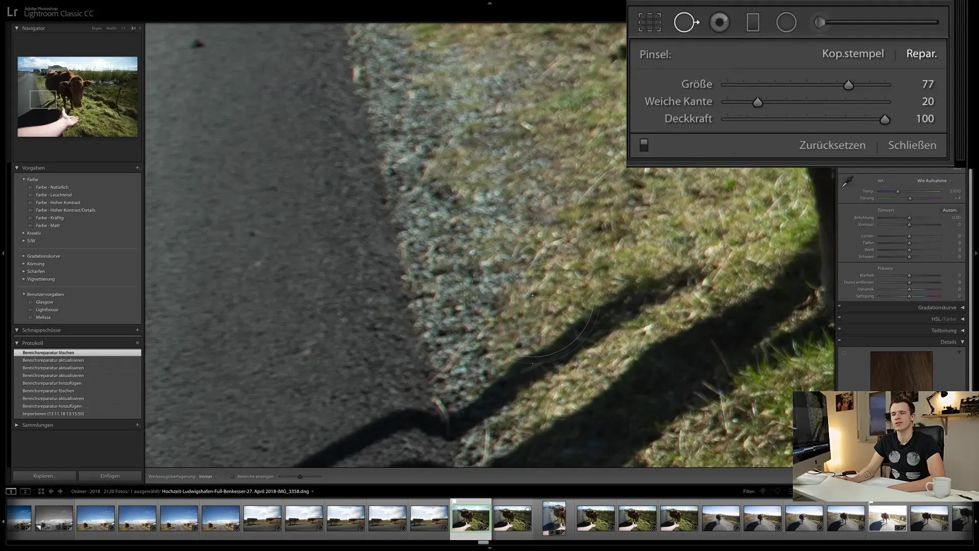This screenshot has width=979, height=551.
Task: Click the Lightroom Lr logo
Action: [12, 12]
